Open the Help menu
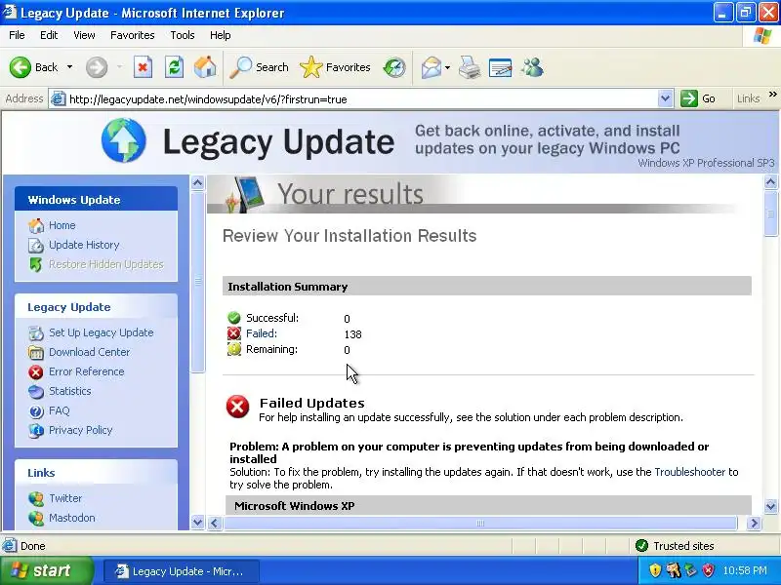The height and width of the screenshot is (585, 781). click(x=221, y=35)
